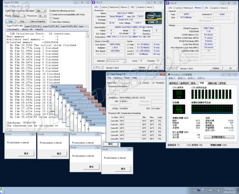The height and width of the screenshot is (194, 239).
Task: Open the volume speaker icon in the tray
Action: [x=219, y=190]
